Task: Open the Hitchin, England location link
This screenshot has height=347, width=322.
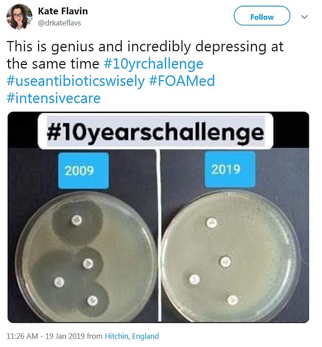Action: coord(132,336)
